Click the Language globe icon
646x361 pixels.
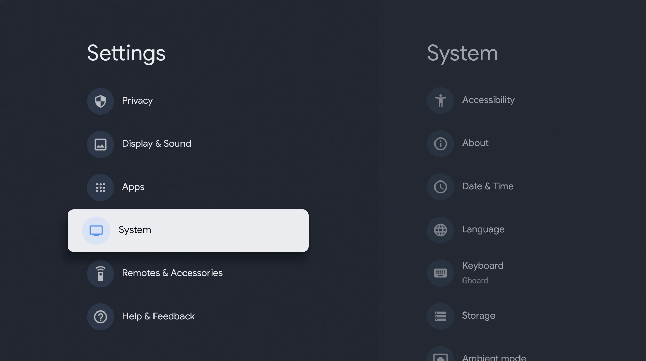pyautogui.click(x=440, y=230)
